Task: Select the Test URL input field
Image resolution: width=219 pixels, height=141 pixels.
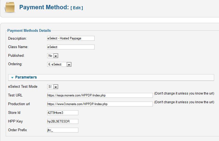Action: tap(100, 95)
